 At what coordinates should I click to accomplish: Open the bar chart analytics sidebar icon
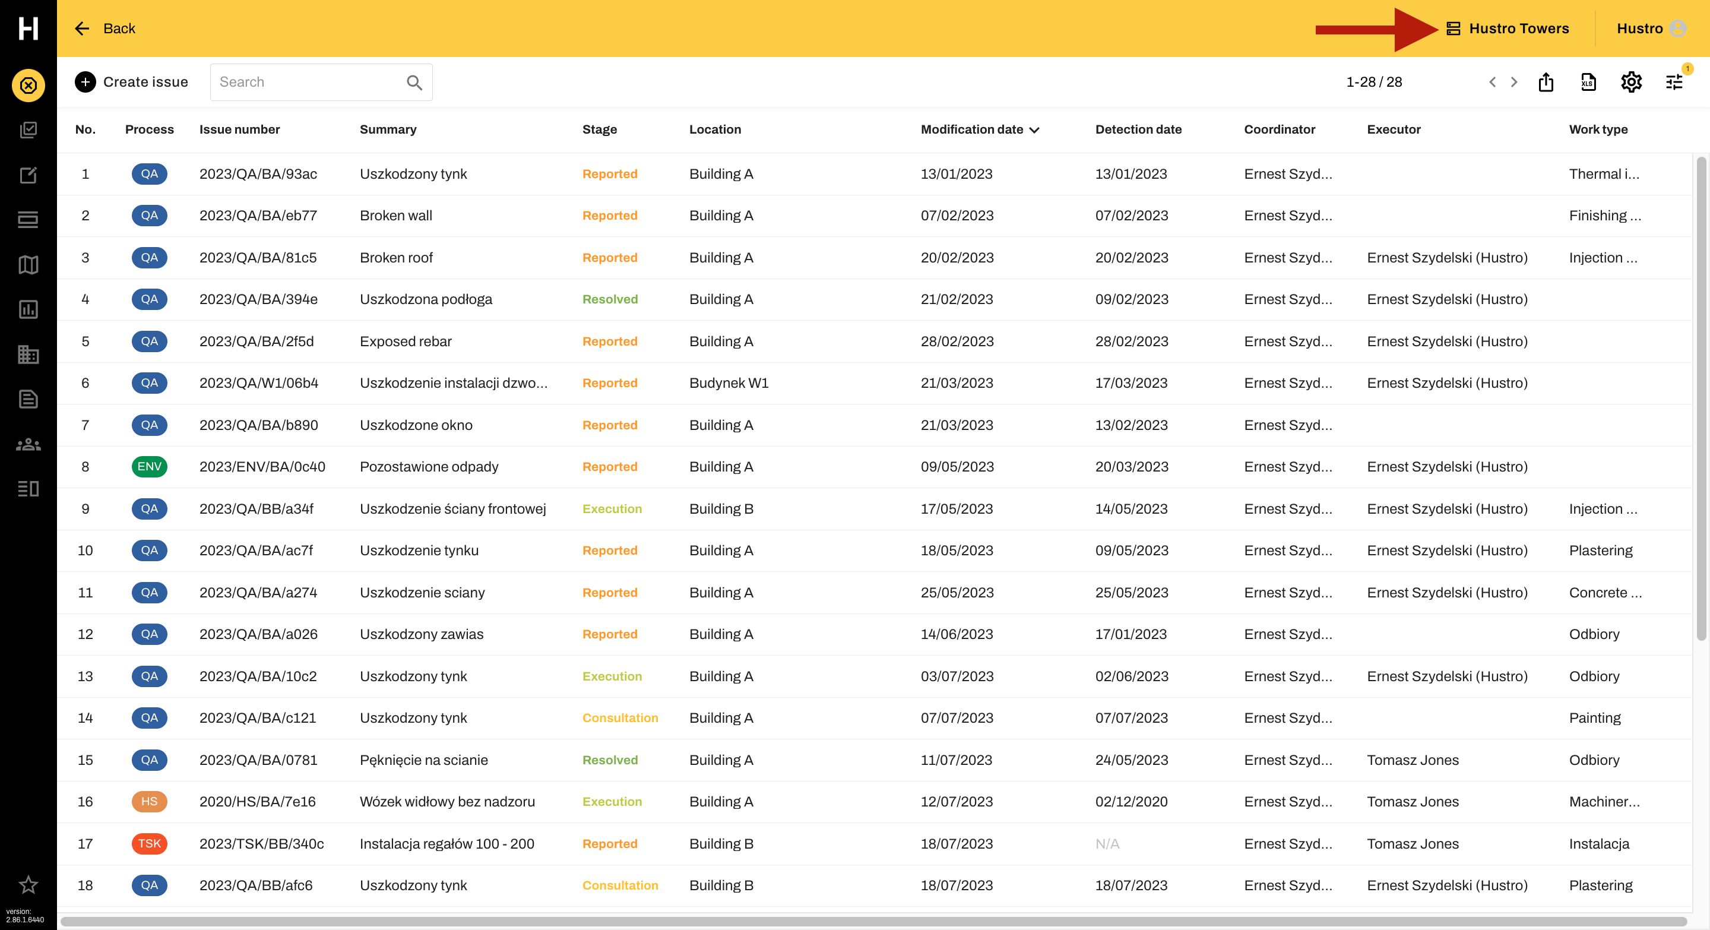(28, 309)
